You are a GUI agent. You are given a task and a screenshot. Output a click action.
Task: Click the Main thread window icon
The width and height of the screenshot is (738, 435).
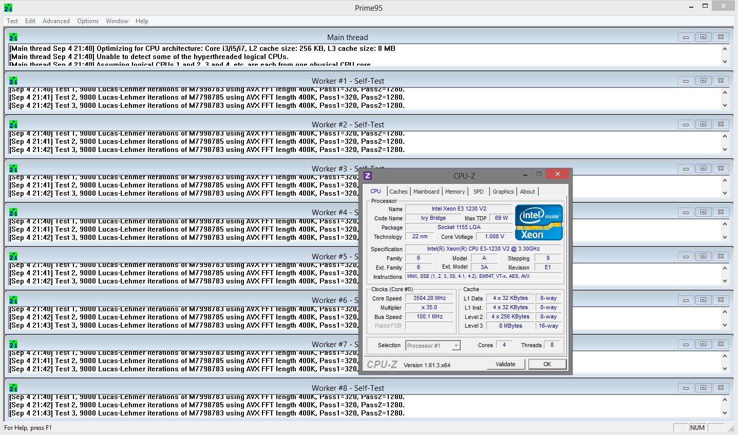click(13, 37)
